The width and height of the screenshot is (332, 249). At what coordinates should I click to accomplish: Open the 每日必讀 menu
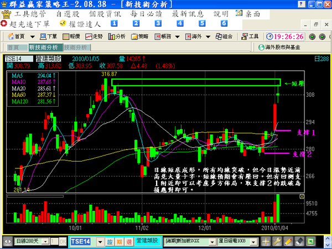(x=146, y=14)
